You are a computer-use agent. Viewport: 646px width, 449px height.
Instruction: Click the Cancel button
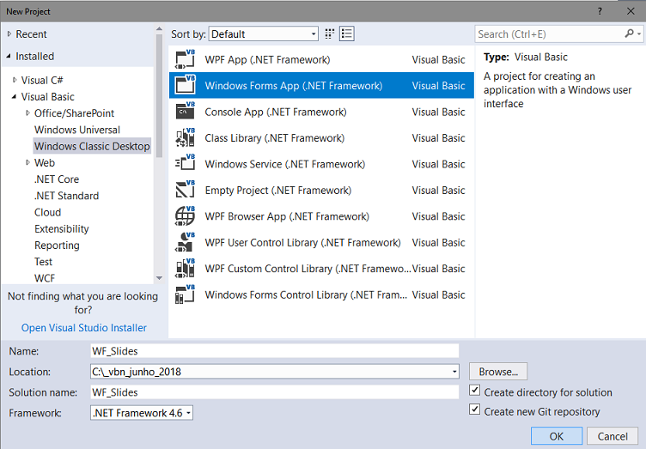(x=612, y=436)
